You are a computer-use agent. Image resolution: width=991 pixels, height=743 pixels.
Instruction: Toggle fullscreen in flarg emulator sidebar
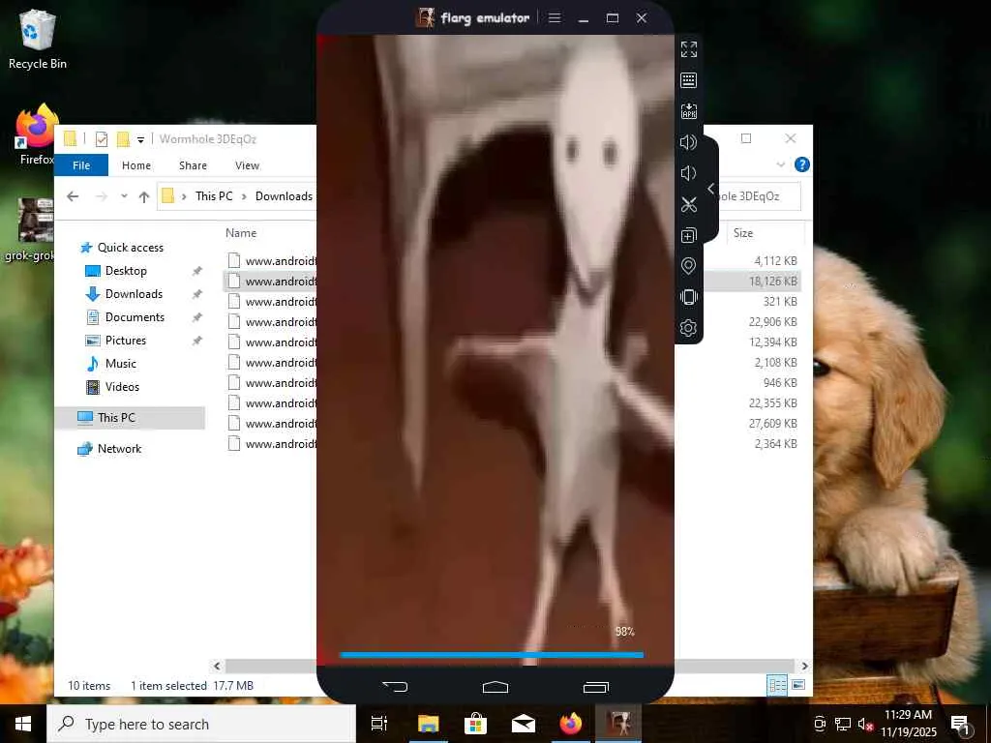[689, 49]
